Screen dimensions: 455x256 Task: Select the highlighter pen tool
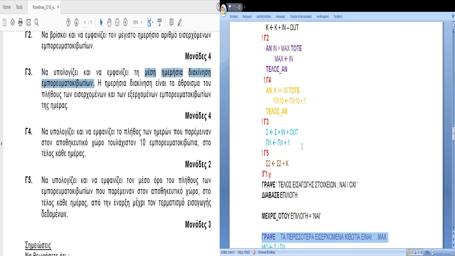pos(180,23)
